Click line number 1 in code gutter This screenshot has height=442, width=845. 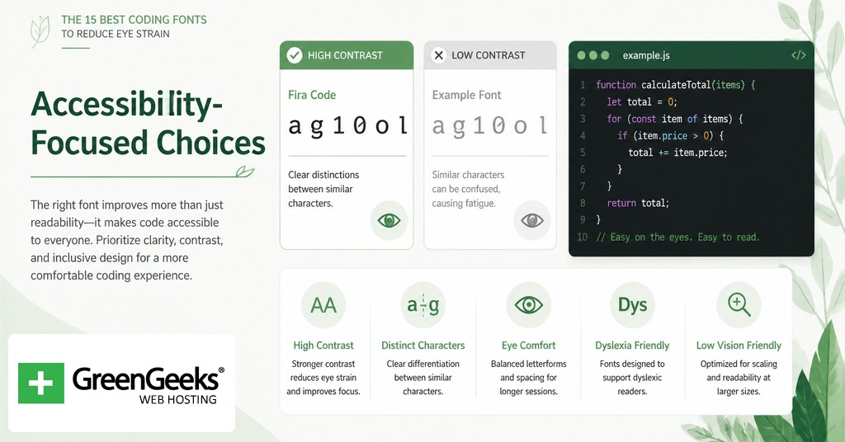[x=583, y=85]
